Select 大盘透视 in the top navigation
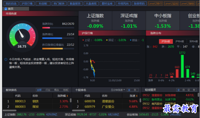 click(91, 4)
